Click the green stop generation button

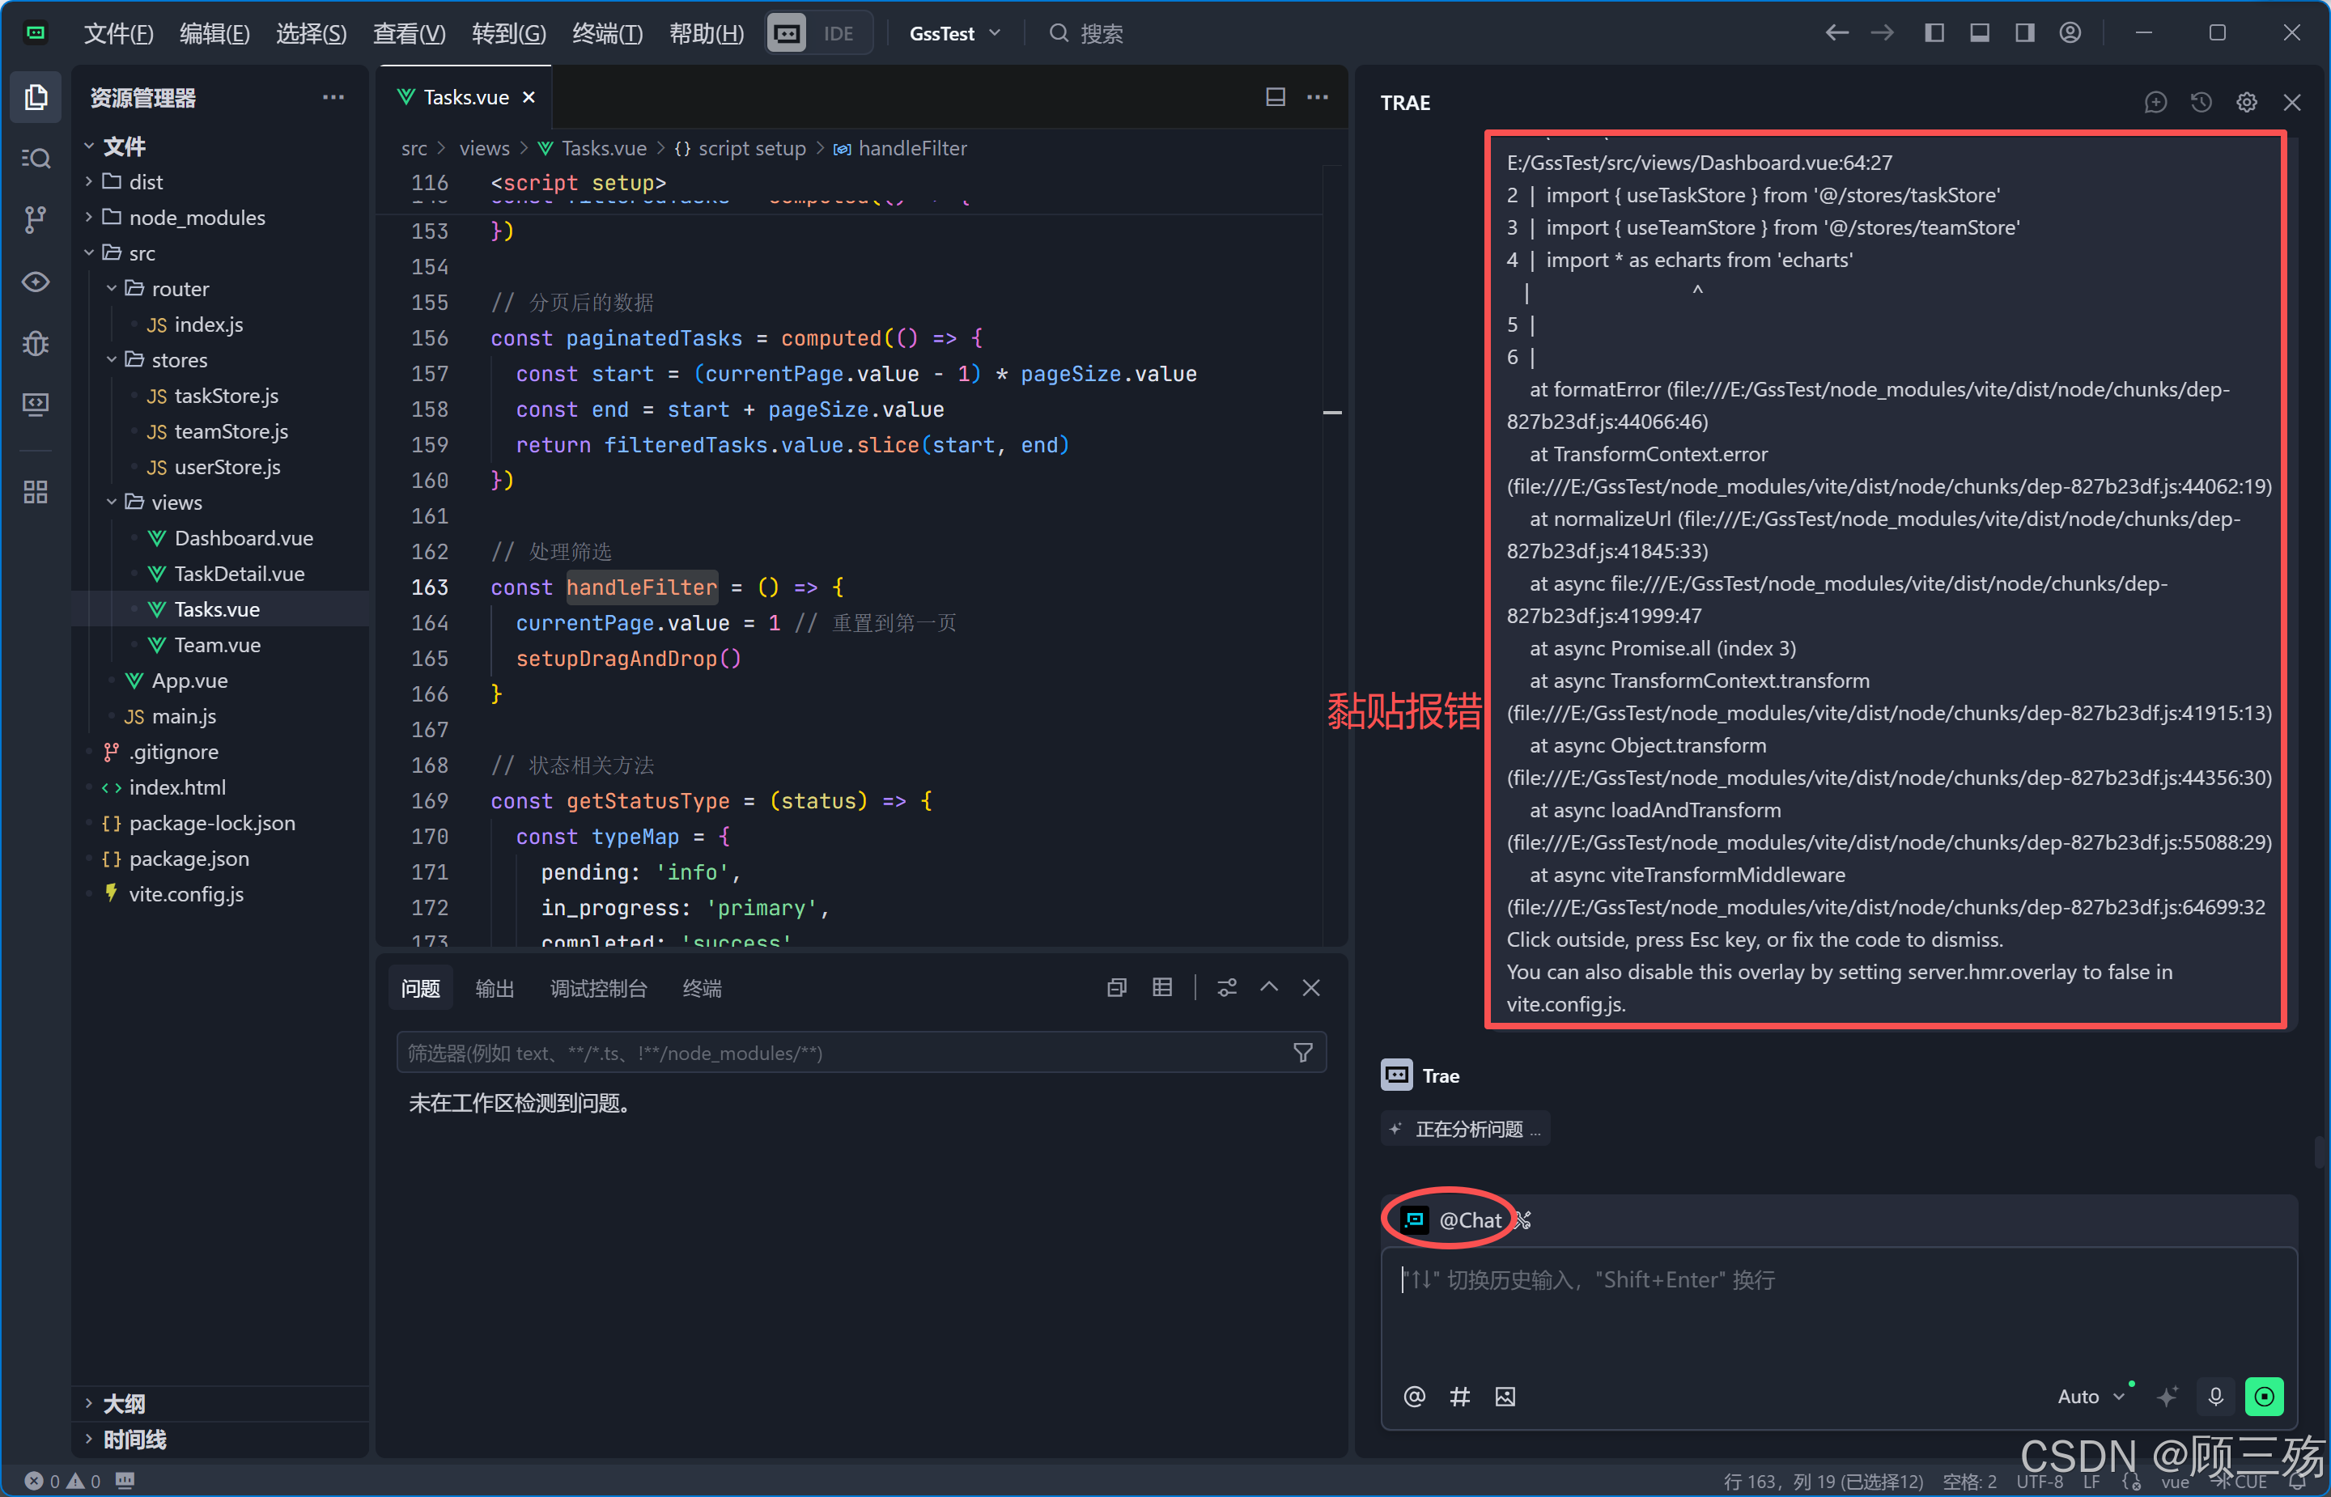2264,1397
